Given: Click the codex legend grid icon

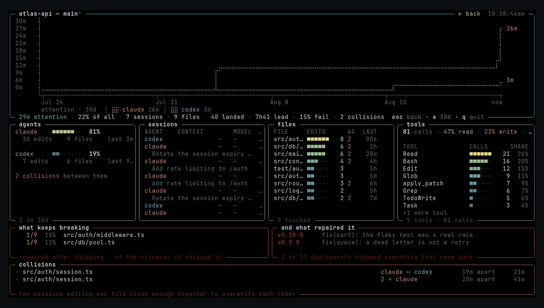Looking at the screenshot, I should (174, 110).
